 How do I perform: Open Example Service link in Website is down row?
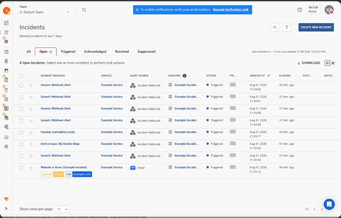[x=112, y=167]
